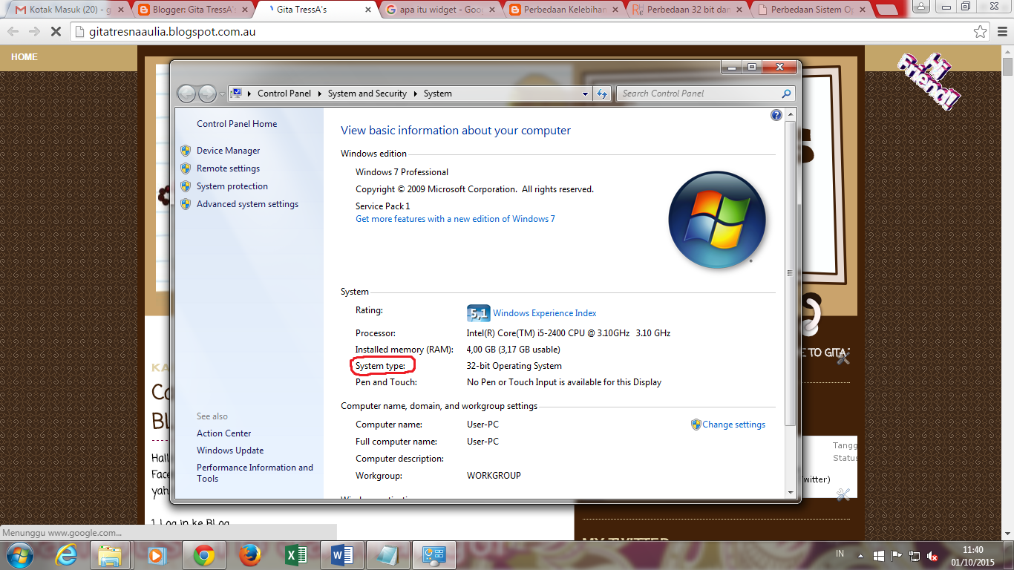Open the Windows Start menu
The width and height of the screenshot is (1014, 570).
click(x=19, y=555)
